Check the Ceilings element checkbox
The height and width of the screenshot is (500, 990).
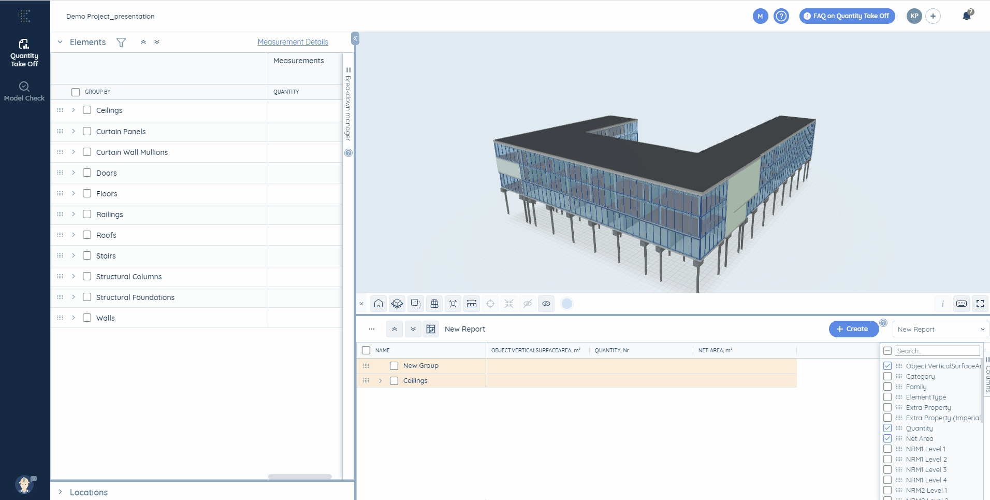87,110
